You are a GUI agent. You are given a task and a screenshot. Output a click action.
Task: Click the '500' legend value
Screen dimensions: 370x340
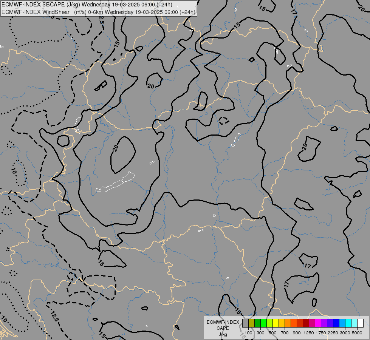[272, 333]
